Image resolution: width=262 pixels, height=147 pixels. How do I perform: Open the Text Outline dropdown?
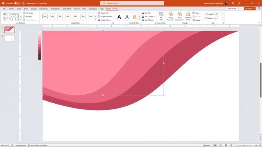coord(148,16)
